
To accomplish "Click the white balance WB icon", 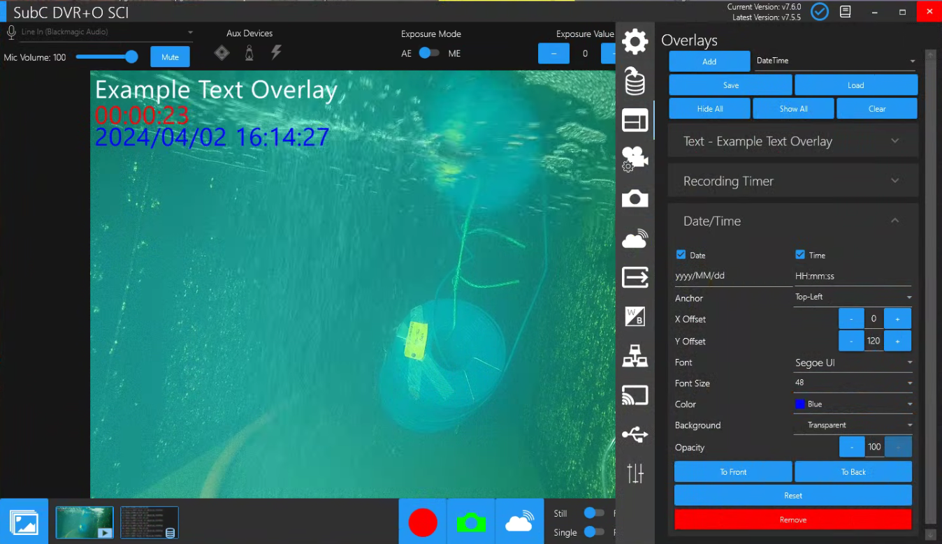I will click(x=635, y=316).
